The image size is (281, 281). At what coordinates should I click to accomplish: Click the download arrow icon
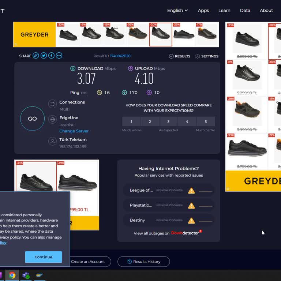[73, 68]
